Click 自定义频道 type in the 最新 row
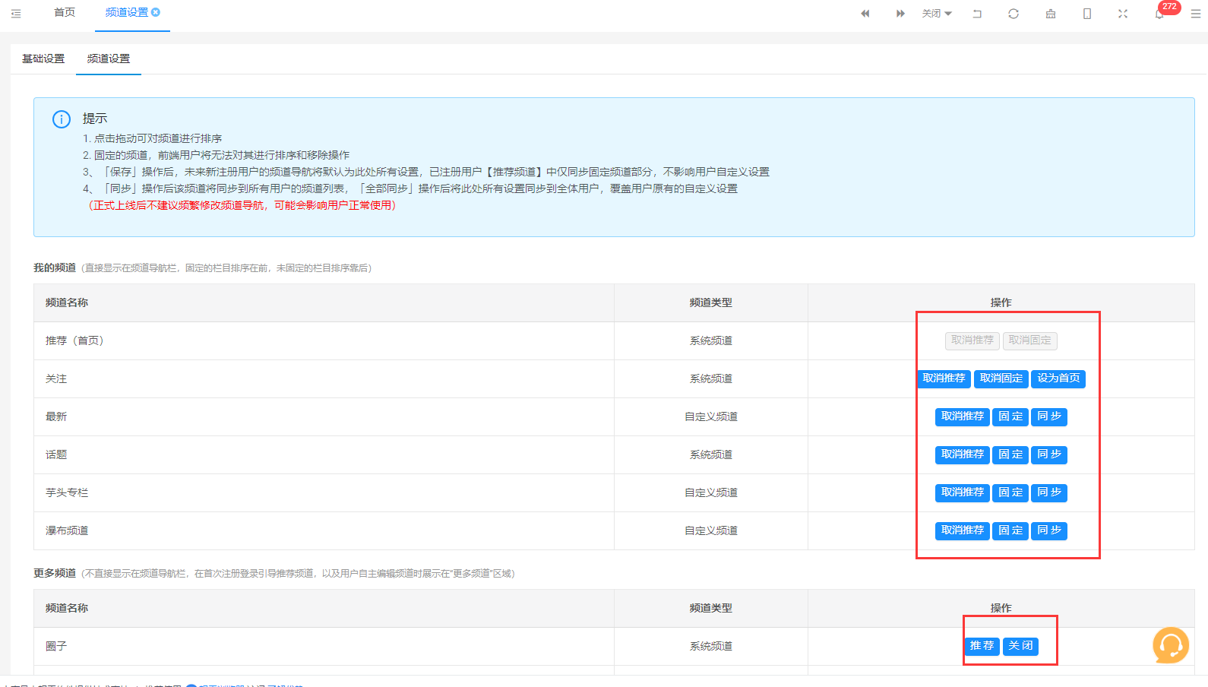Image resolution: width=1208 pixels, height=687 pixels. point(711,416)
